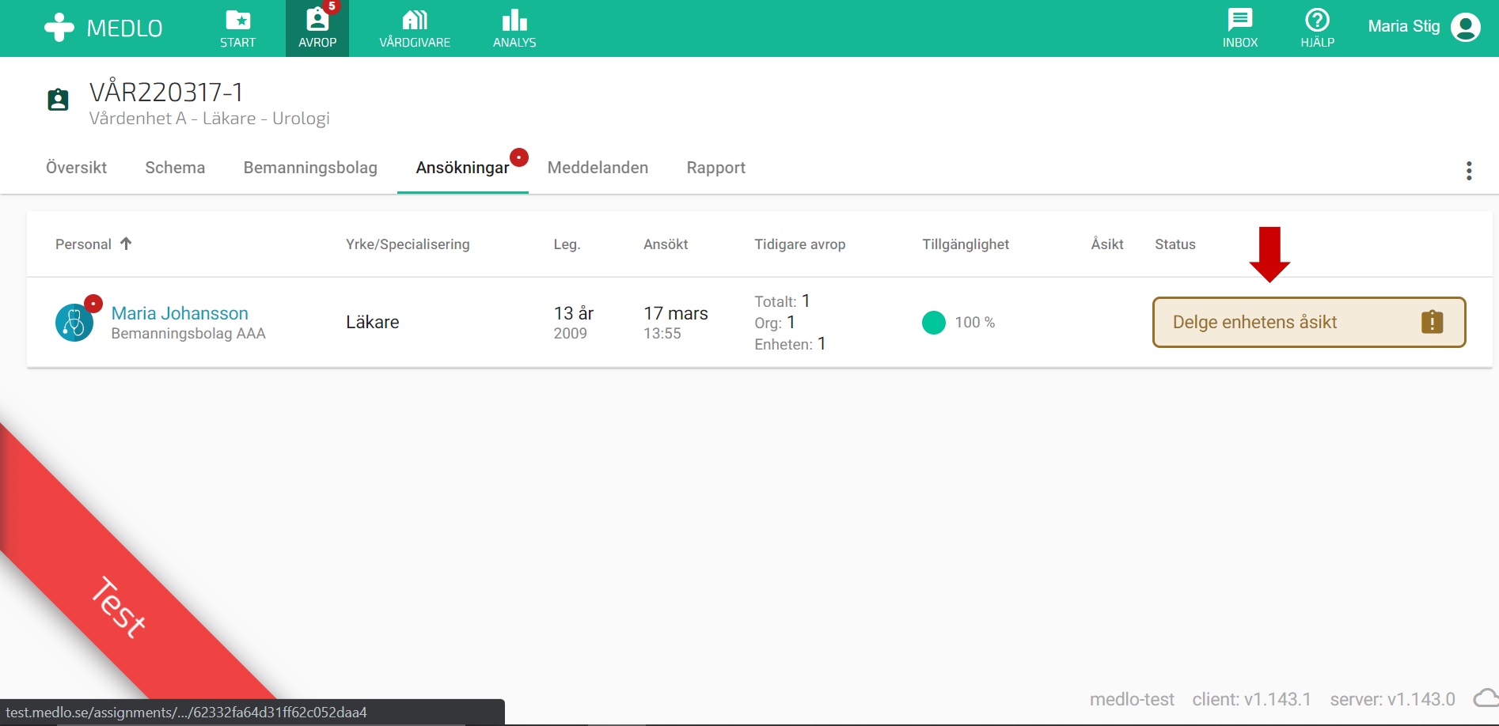Open Maria Stig user profile avatar
This screenshot has height=726, width=1499.
click(x=1466, y=28)
